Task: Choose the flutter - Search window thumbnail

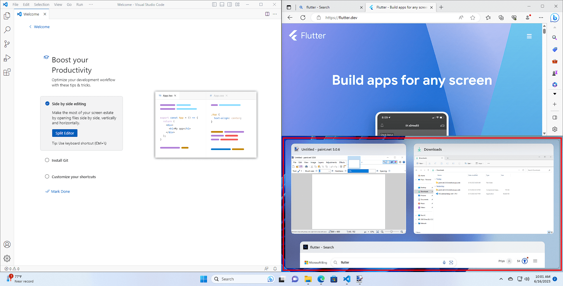Action: tap(422, 254)
